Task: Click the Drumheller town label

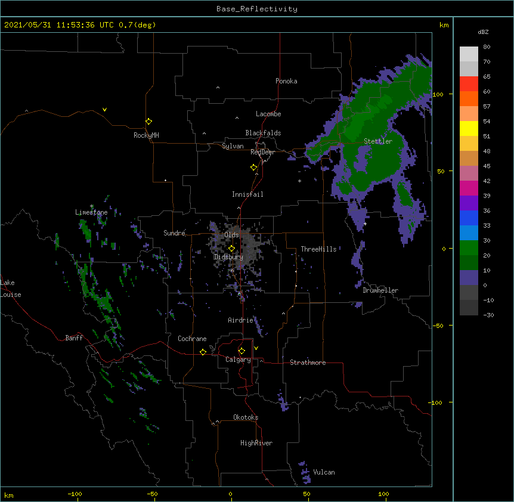Action: [x=380, y=290]
